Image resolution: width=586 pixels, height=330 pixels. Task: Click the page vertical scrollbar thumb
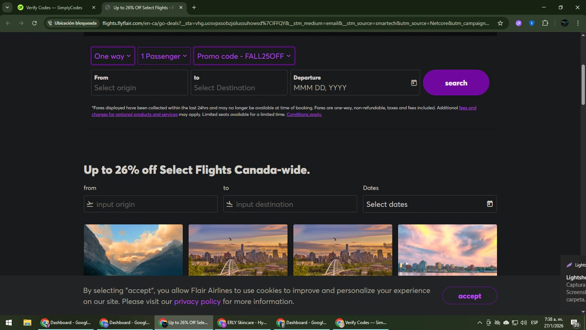coord(583,84)
